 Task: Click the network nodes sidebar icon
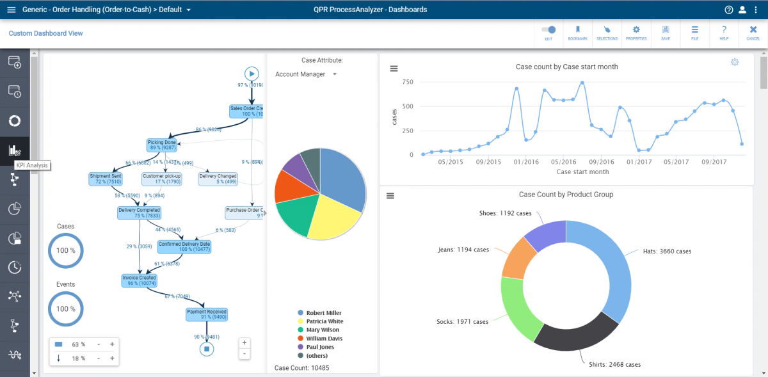[x=14, y=296]
